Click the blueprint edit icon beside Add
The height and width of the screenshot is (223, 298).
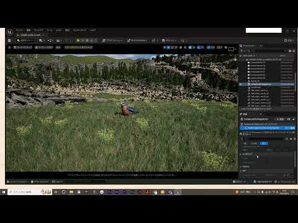pyautogui.click(x=289, y=120)
